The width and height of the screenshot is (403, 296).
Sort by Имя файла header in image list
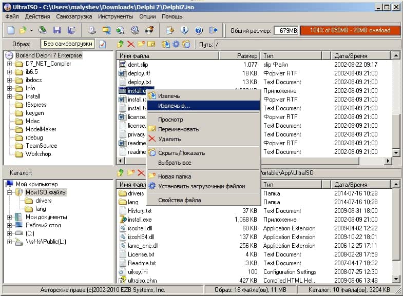click(167, 56)
